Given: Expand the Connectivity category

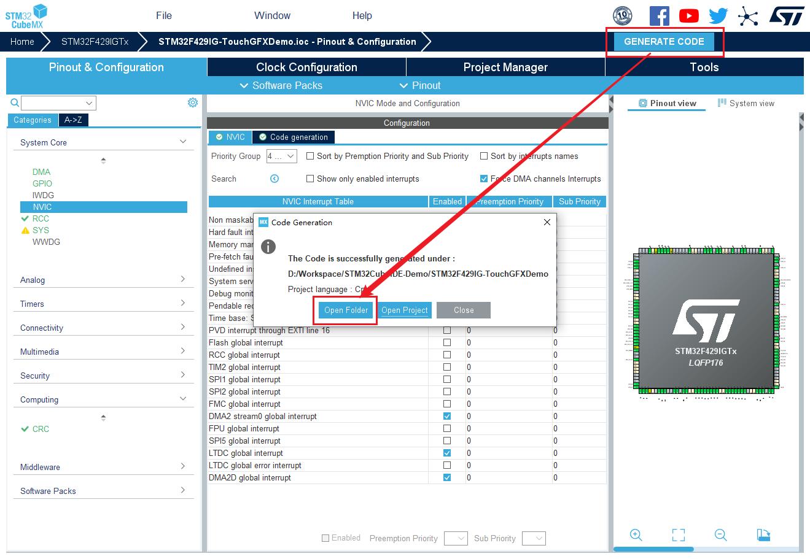Looking at the screenshot, I should click(103, 328).
